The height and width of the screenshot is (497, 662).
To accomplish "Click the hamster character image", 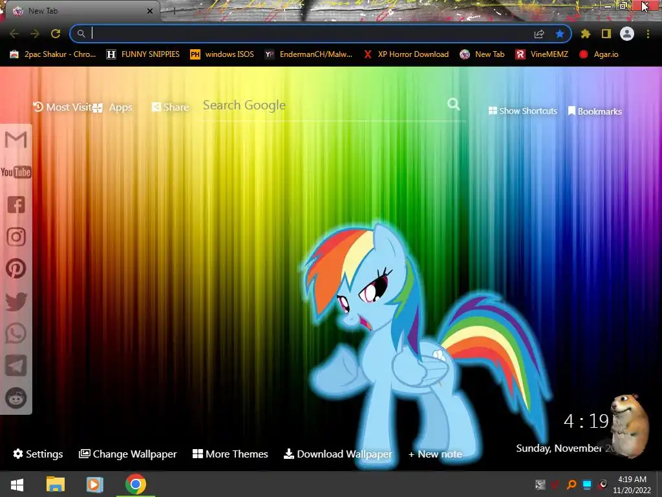I will click(630, 426).
